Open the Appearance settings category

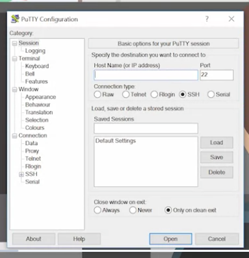tap(40, 97)
